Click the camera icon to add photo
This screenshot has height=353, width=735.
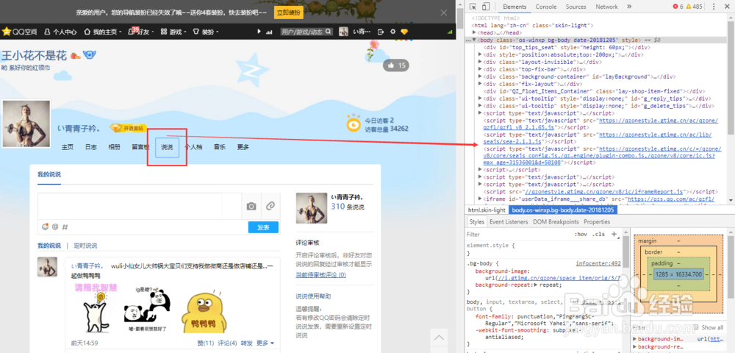click(x=251, y=206)
